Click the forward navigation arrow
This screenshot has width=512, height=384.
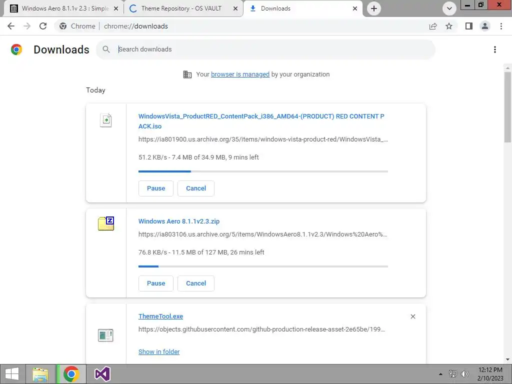tap(27, 26)
